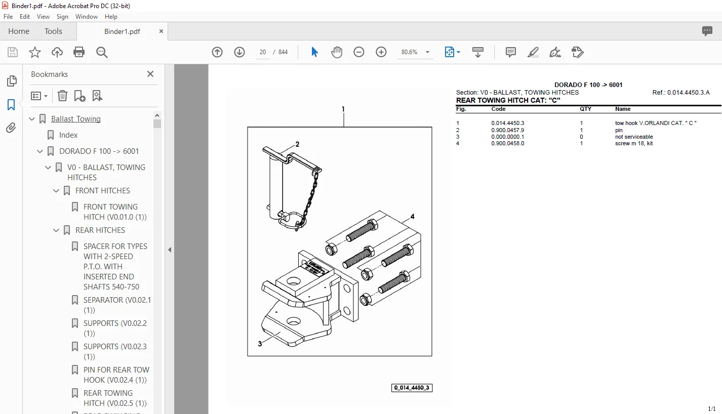722x414 pixels.
Task: Open SUPPORTS (V0.02.2) bookmark
Action: coord(115,328)
